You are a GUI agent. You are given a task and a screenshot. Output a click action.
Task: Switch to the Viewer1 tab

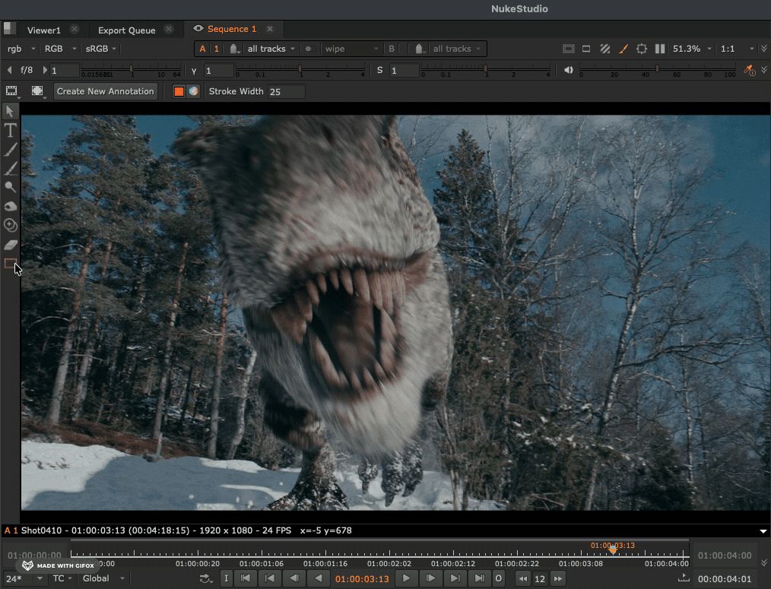pos(43,30)
